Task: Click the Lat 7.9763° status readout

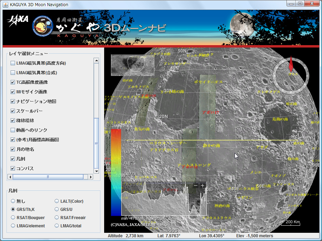Action: click(x=169, y=236)
